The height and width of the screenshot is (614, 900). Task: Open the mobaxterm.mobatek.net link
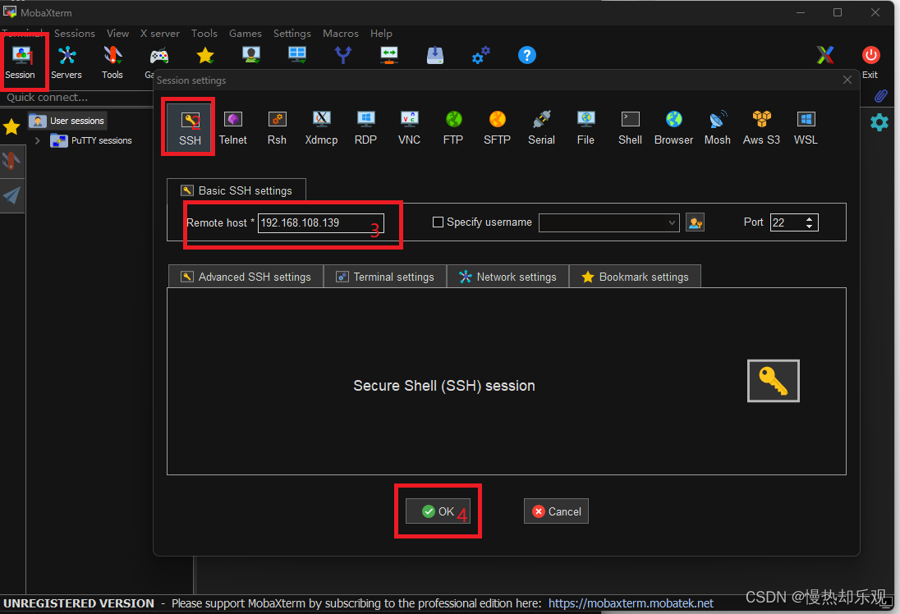[631, 603]
